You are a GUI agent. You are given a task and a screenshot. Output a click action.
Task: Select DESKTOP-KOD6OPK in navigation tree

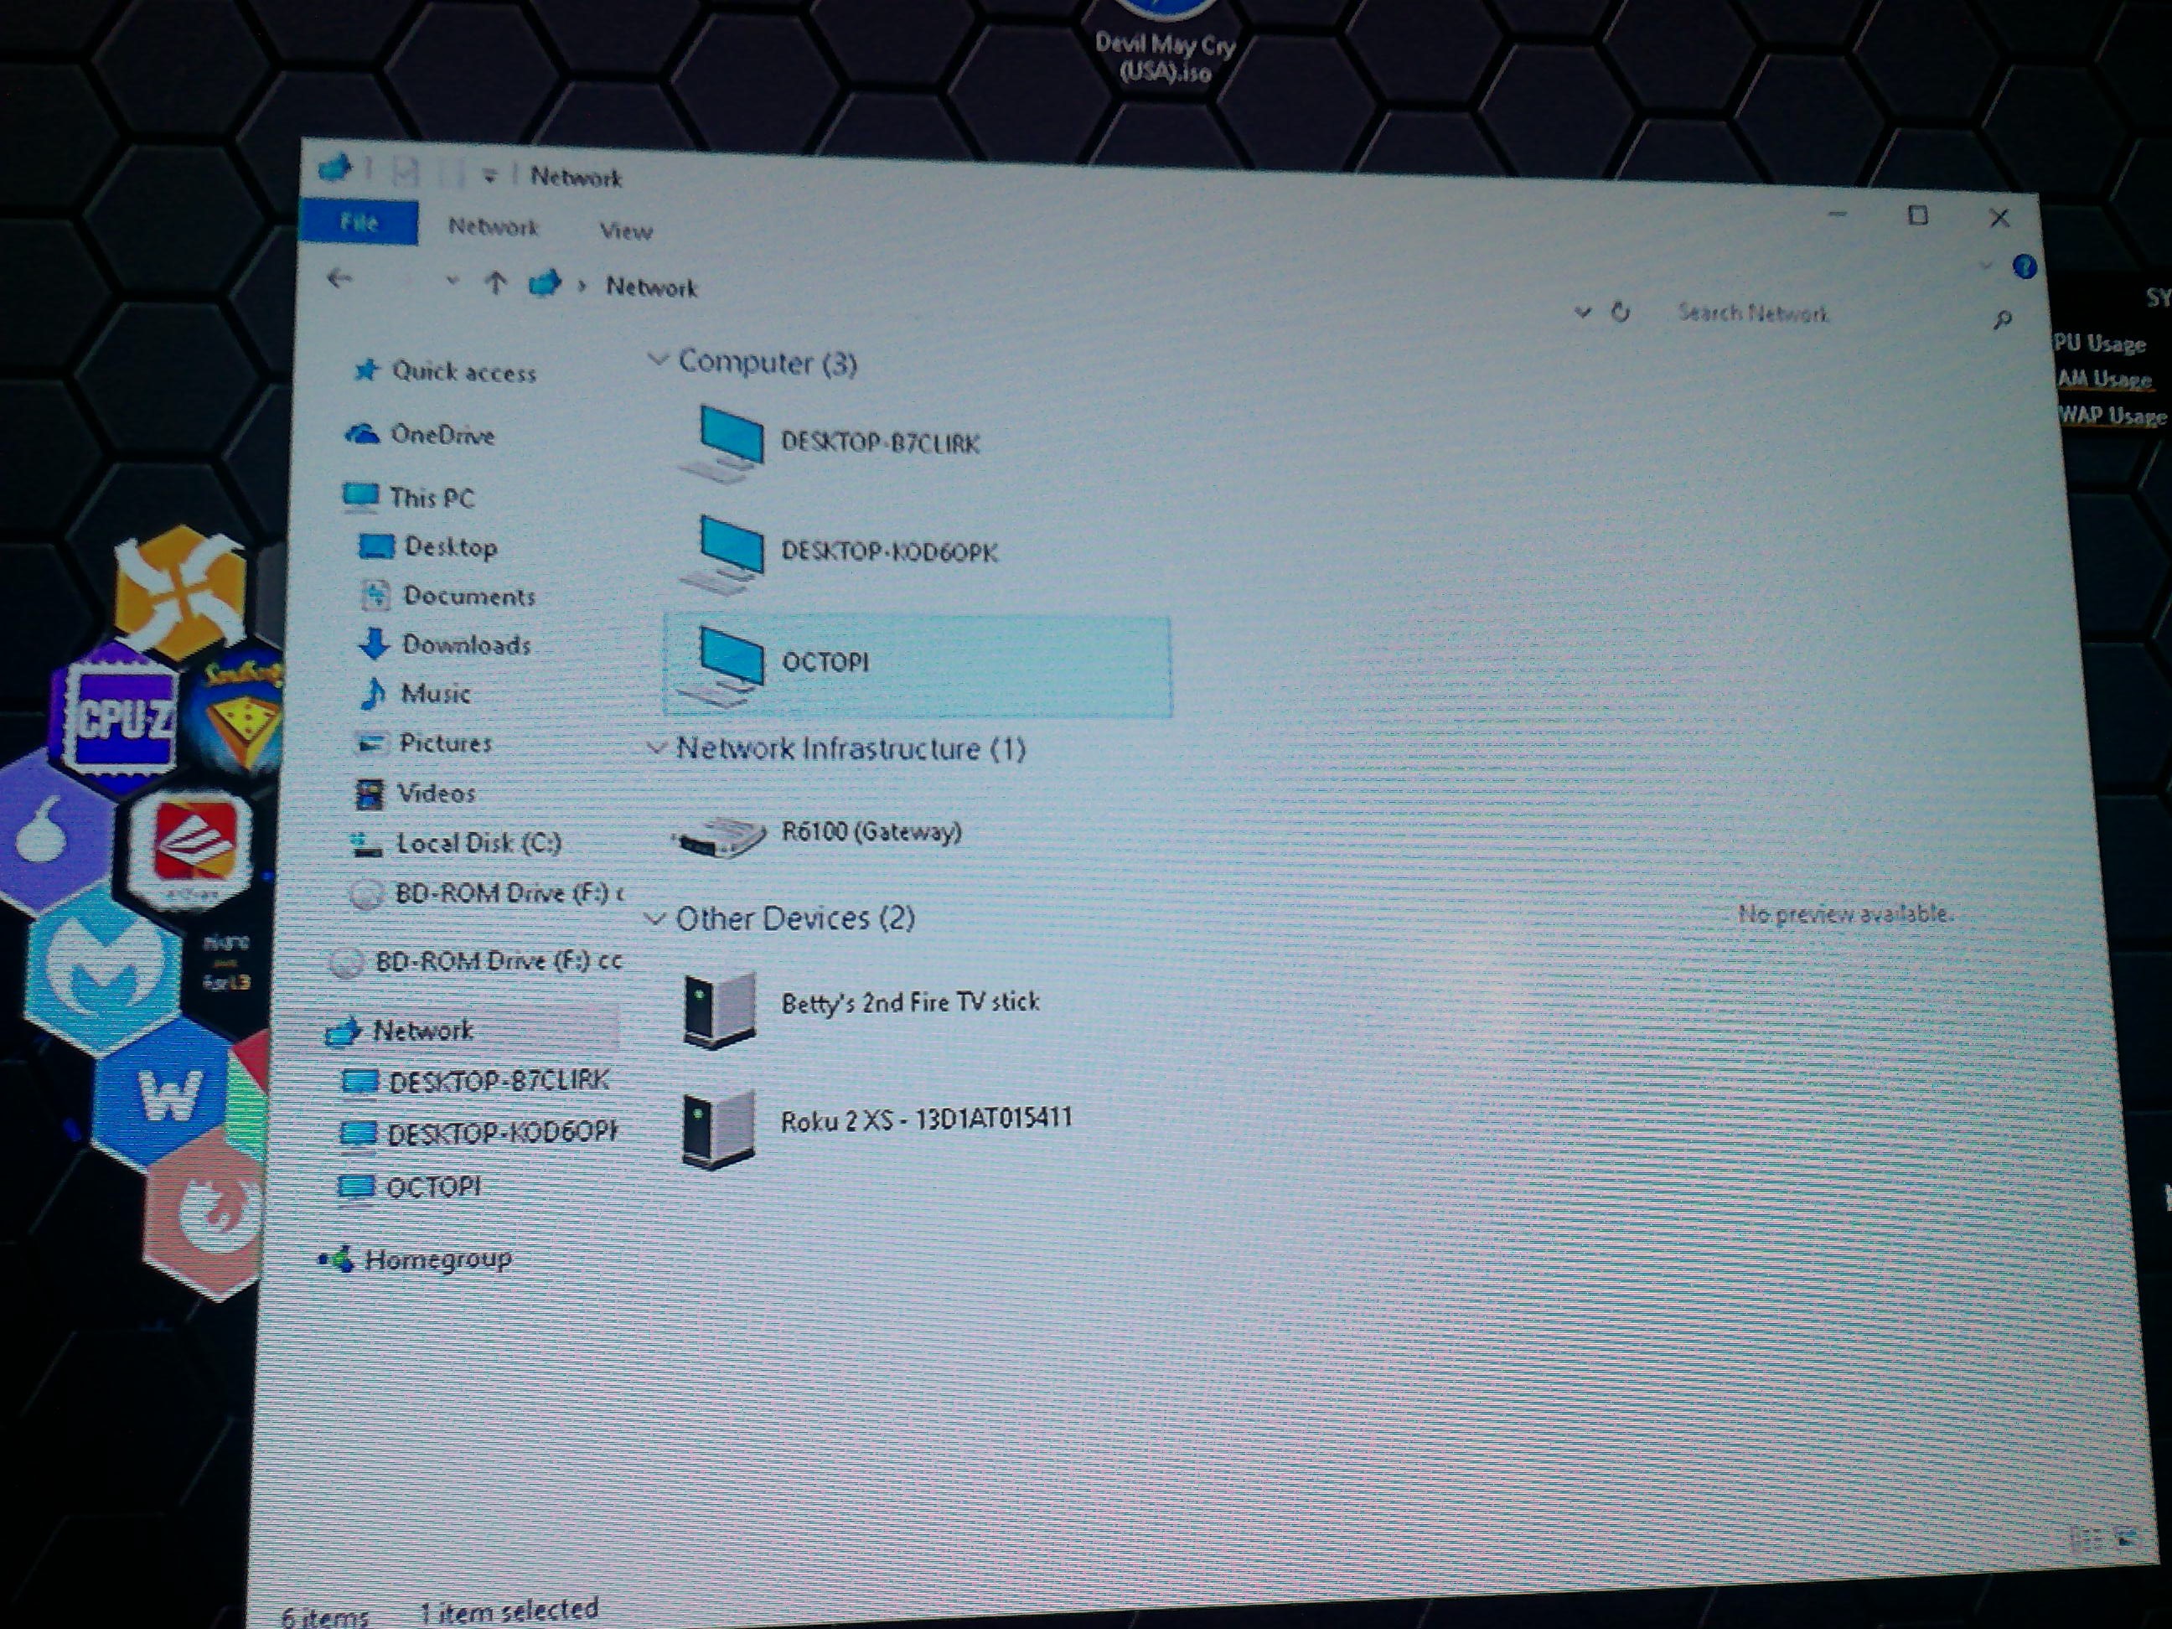pos(478,1134)
